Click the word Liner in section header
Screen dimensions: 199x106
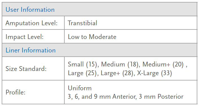[x=13, y=50]
